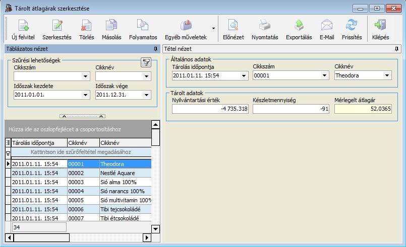406x247 pixels.
Task: Expand Cikkszám 00001 dropdown in Tétel nézet
Action: pyautogui.click(x=324, y=75)
